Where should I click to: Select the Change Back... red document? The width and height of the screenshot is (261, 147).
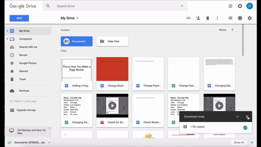[112, 74]
